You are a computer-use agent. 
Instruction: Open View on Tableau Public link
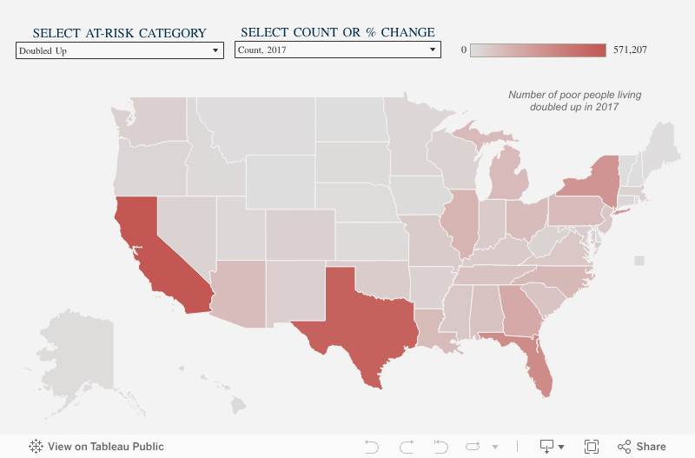[106, 447]
